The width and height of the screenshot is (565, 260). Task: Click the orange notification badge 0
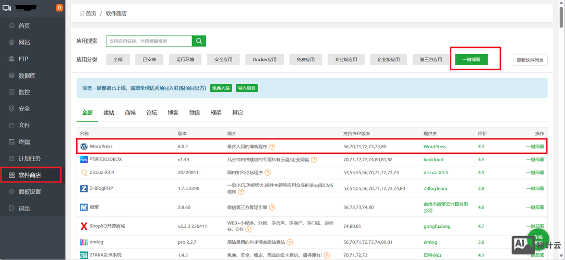click(x=59, y=8)
